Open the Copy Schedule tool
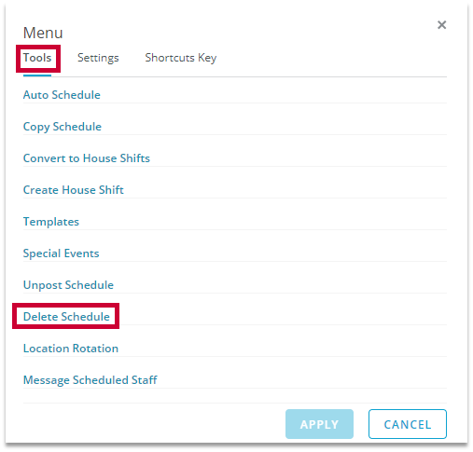This screenshot has height=452, width=473. click(63, 127)
